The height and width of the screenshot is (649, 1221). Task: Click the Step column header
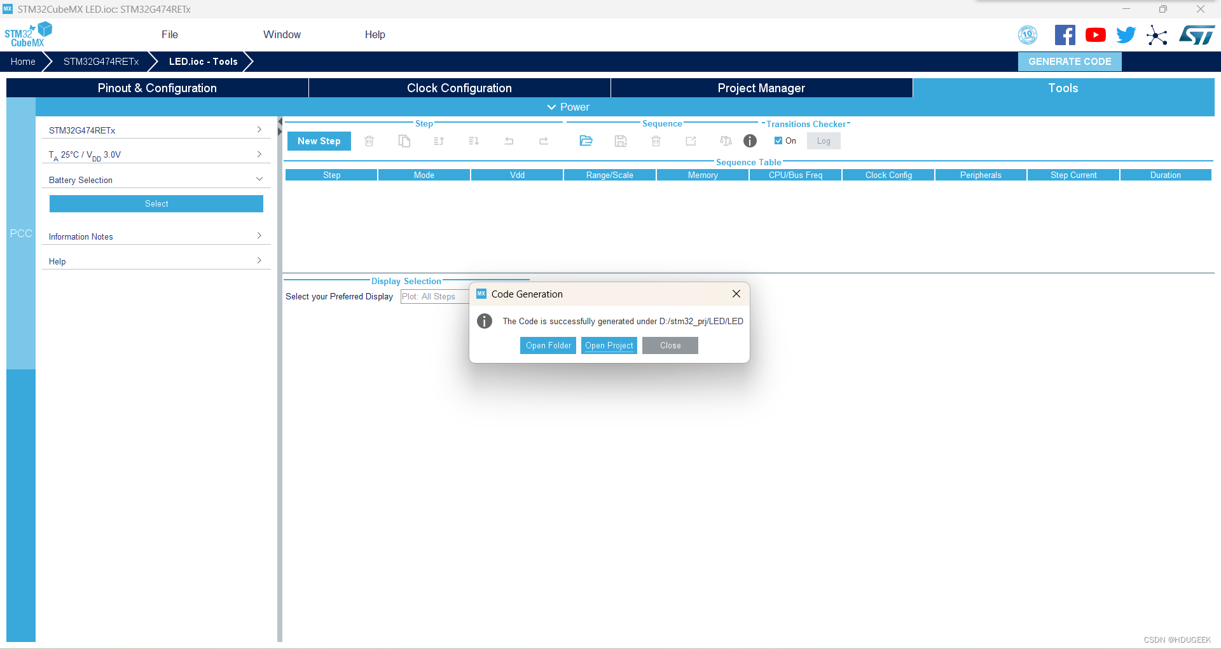[331, 175]
